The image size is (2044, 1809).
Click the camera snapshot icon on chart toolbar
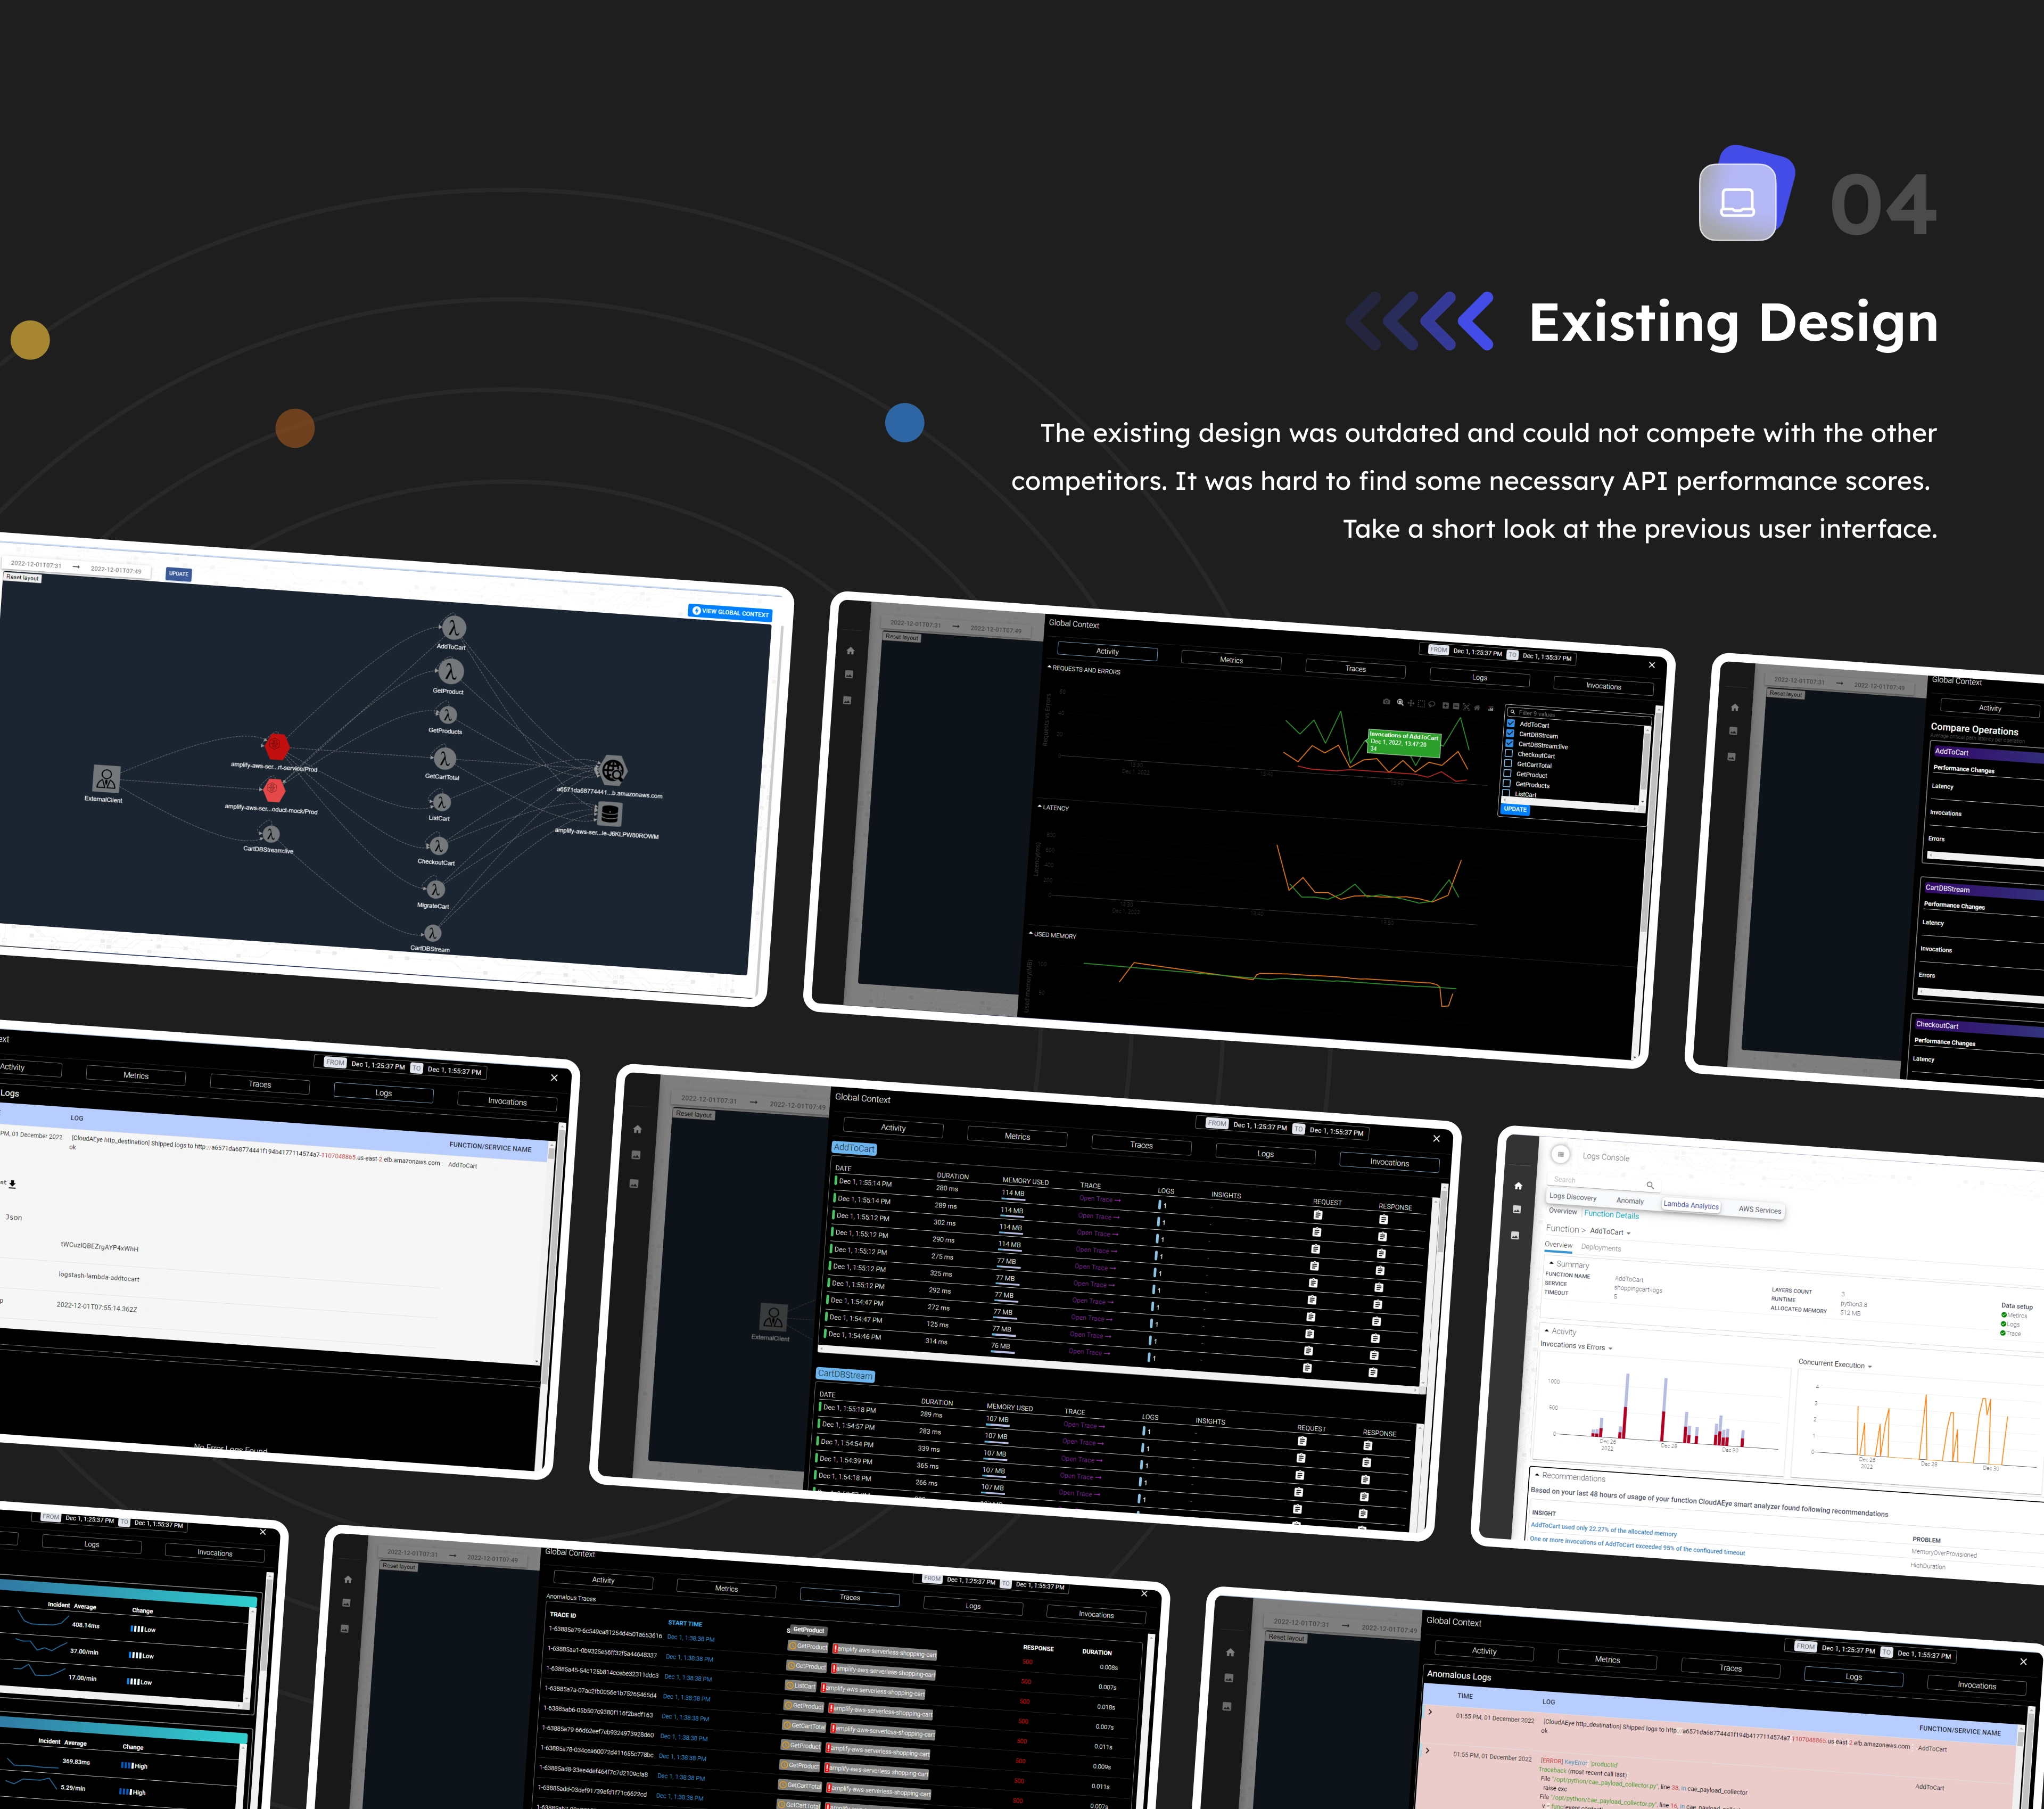[1386, 702]
